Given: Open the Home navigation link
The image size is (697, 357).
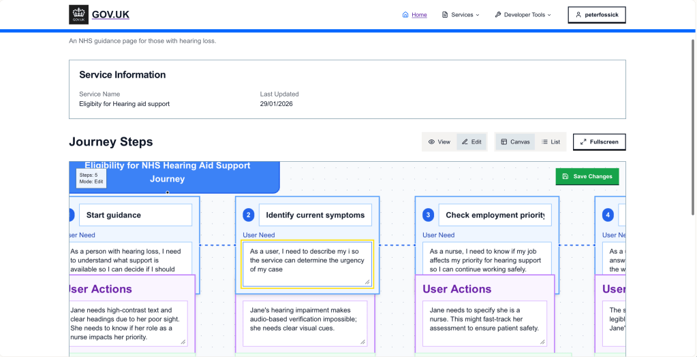Looking at the screenshot, I should 419,15.
